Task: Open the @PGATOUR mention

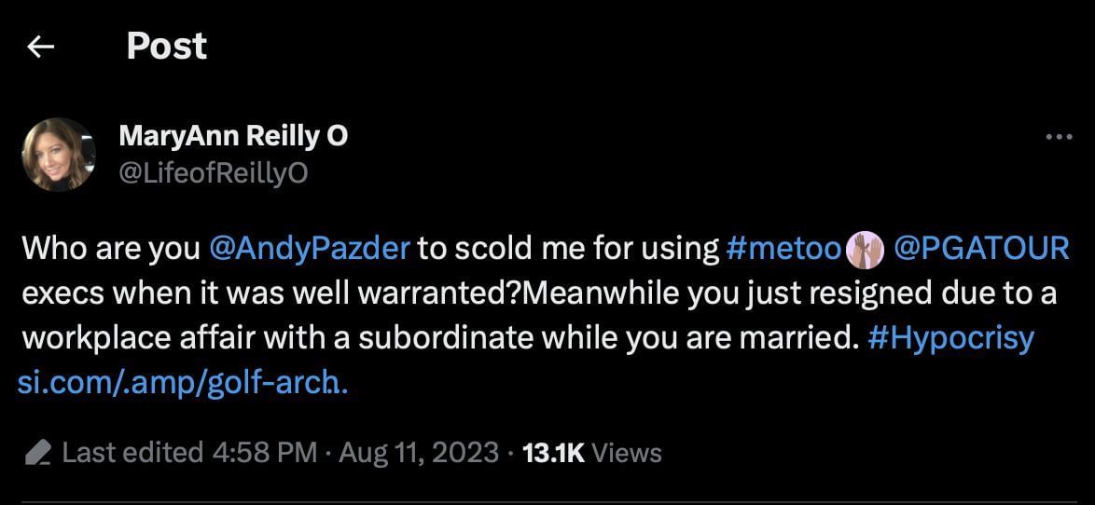Action: click(980, 249)
